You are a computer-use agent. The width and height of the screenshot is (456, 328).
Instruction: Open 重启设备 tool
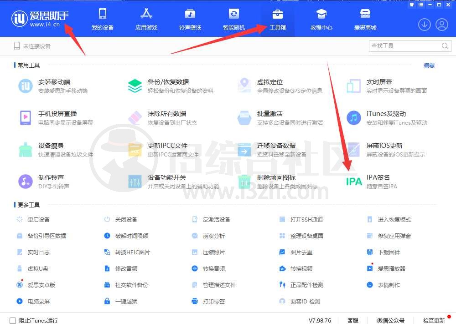[x=33, y=220]
